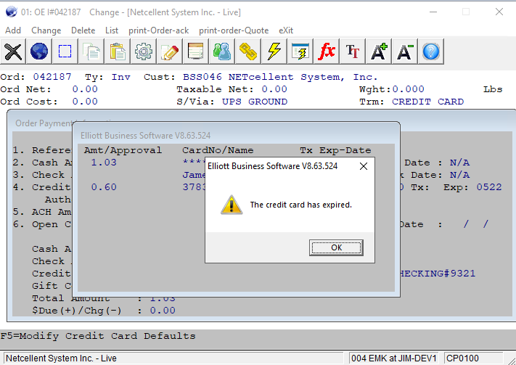Open the Add menu
This screenshot has width=516, height=365.
click(13, 30)
